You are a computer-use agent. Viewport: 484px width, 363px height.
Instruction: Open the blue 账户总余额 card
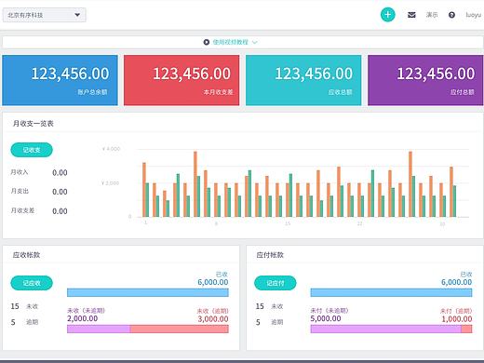(60, 80)
